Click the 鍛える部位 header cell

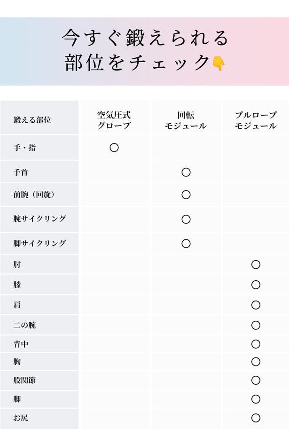pos(32,120)
